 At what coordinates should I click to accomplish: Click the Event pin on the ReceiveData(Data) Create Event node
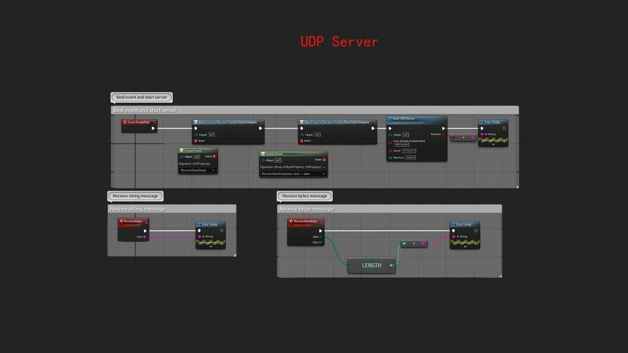coord(214,156)
